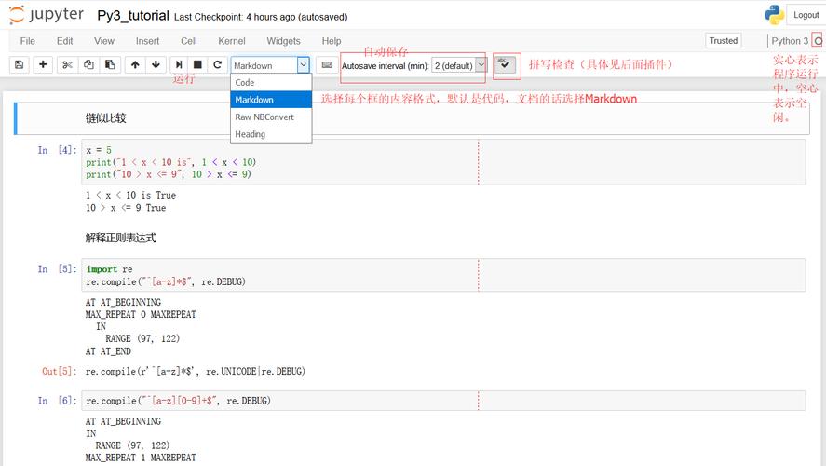This screenshot has width=826, height=466.
Task: Click output 'MAX_REPEAT 0 MAXREPEAT'
Action: [x=141, y=315]
